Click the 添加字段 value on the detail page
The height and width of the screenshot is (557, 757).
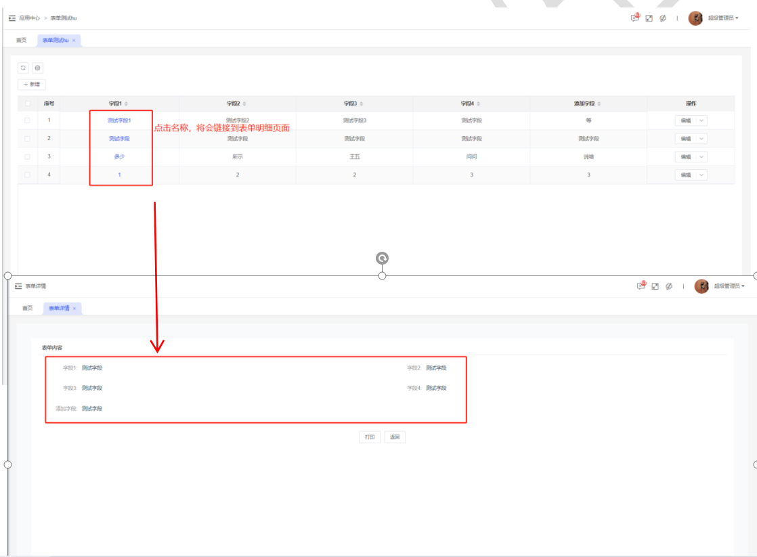pos(92,409)
